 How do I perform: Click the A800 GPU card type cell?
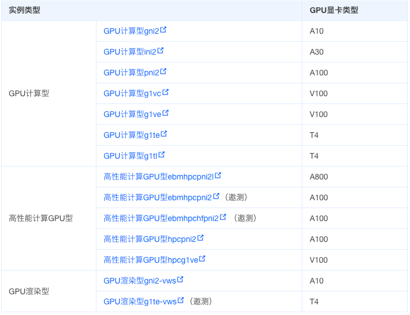[x=319, y=177]
